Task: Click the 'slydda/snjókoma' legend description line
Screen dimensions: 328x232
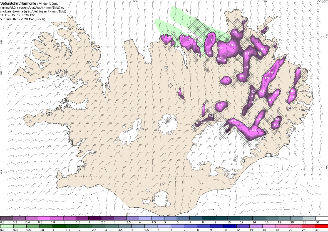Action: coord(33,11)
